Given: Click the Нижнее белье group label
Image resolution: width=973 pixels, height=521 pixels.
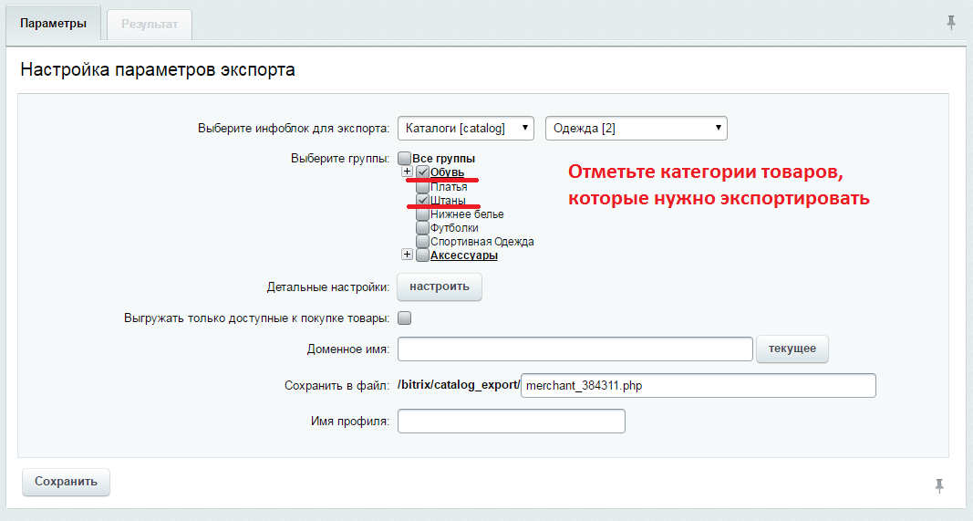Looking at the screenshot, I should click(467, 214).
